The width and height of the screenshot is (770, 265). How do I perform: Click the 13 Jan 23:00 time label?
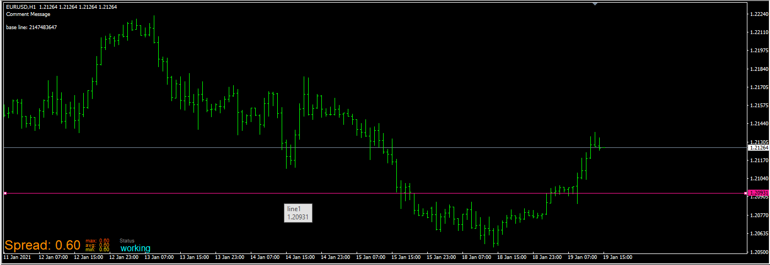point(230,257)
